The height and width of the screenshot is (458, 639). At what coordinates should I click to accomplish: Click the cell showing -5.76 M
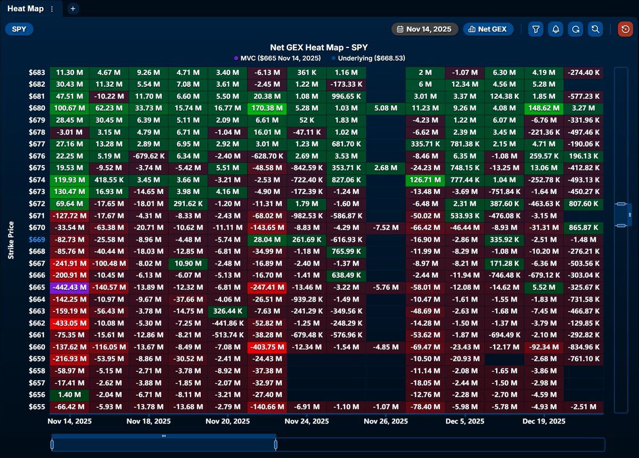coord(385,288)
